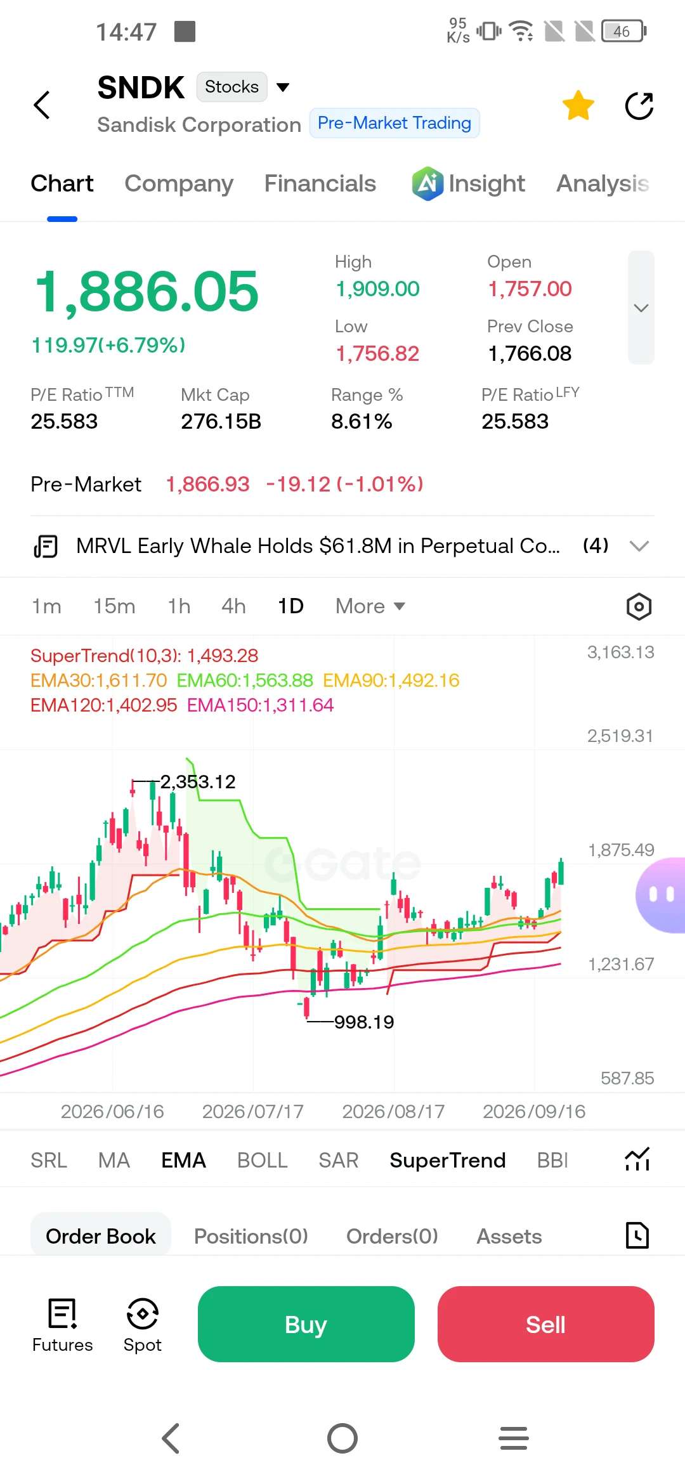Tap the EMA120:1,402.95 legend label

104,705
